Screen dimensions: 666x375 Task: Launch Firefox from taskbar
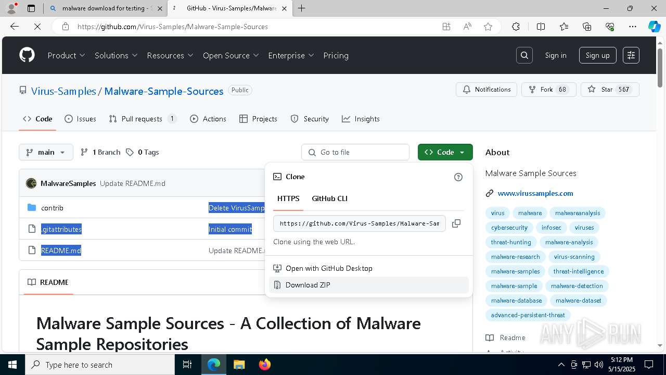[264, 365]
